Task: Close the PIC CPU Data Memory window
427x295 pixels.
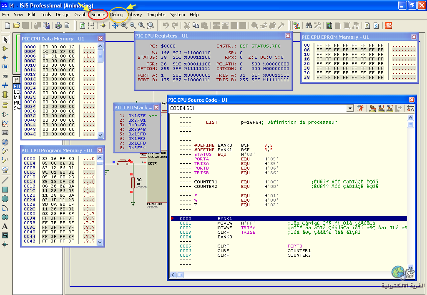Action: click(x=100, y=39)
